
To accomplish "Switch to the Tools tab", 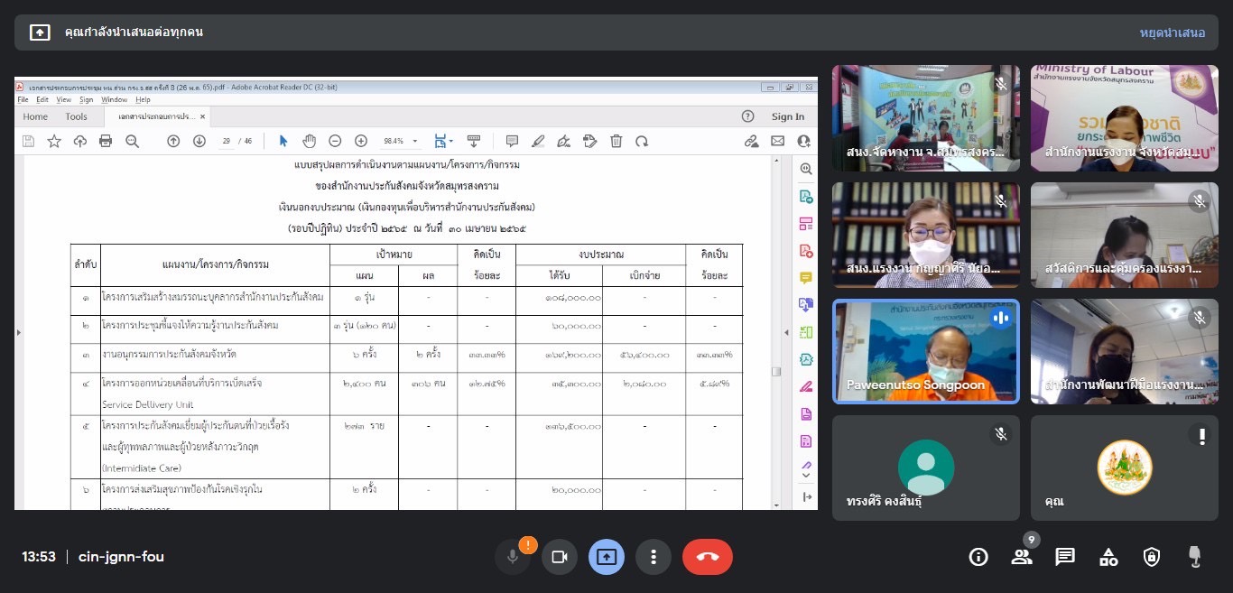I will tap(77, 116).
